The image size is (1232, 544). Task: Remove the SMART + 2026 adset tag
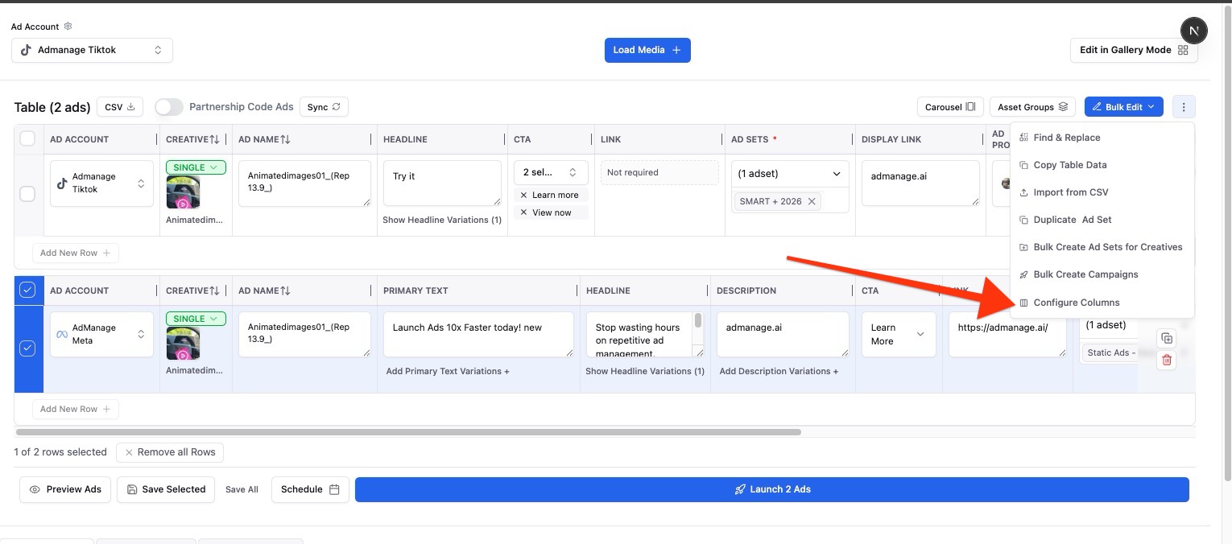(812, 201)
